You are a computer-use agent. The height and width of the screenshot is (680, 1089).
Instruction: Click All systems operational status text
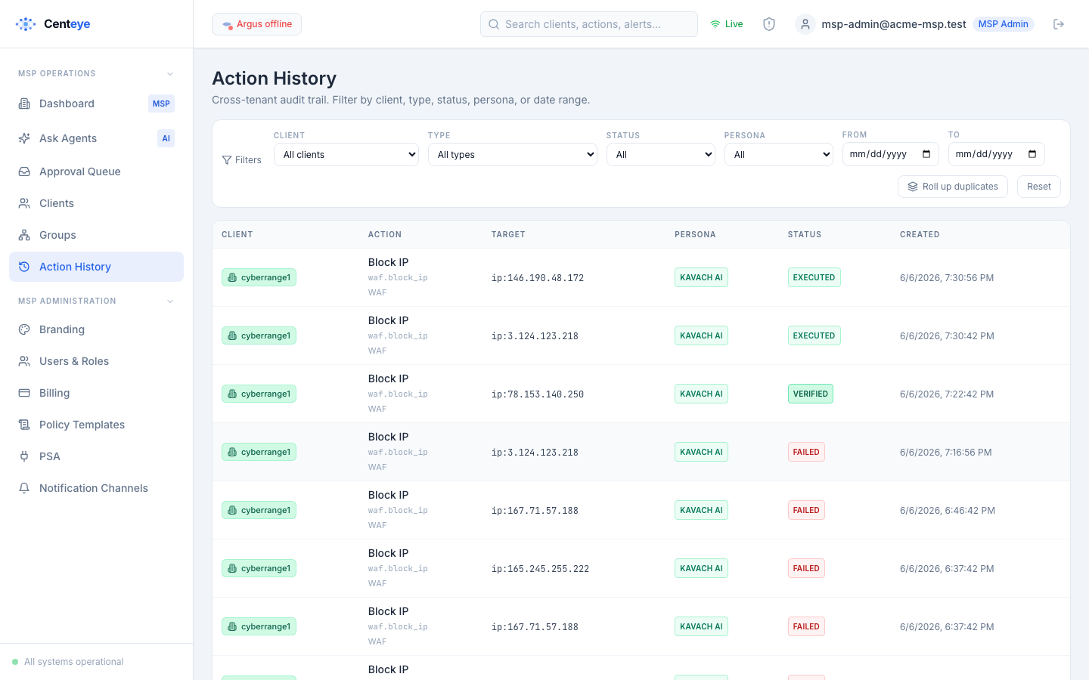(73, 662)
